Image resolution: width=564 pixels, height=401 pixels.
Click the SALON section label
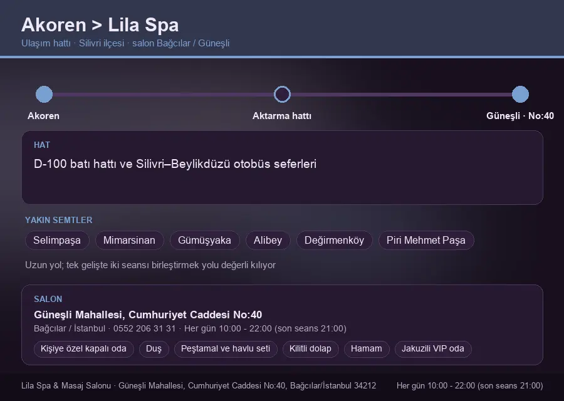pos(48,299)
